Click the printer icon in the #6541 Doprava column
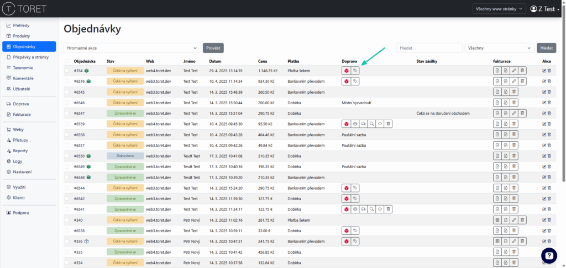The width and height of the screenshot is (566, 268). (355, 209)
